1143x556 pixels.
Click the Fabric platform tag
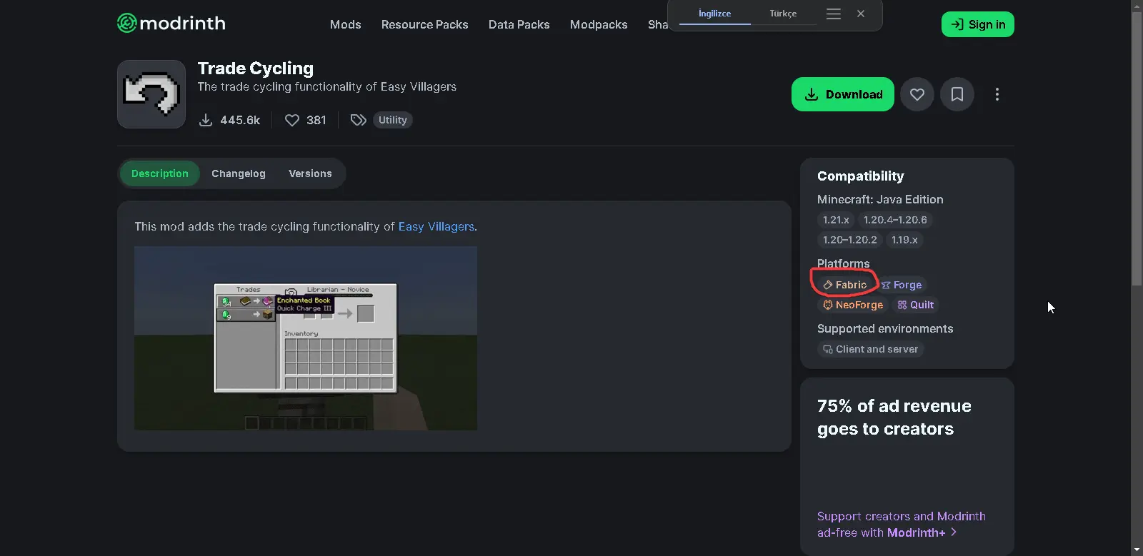[845, 285]
